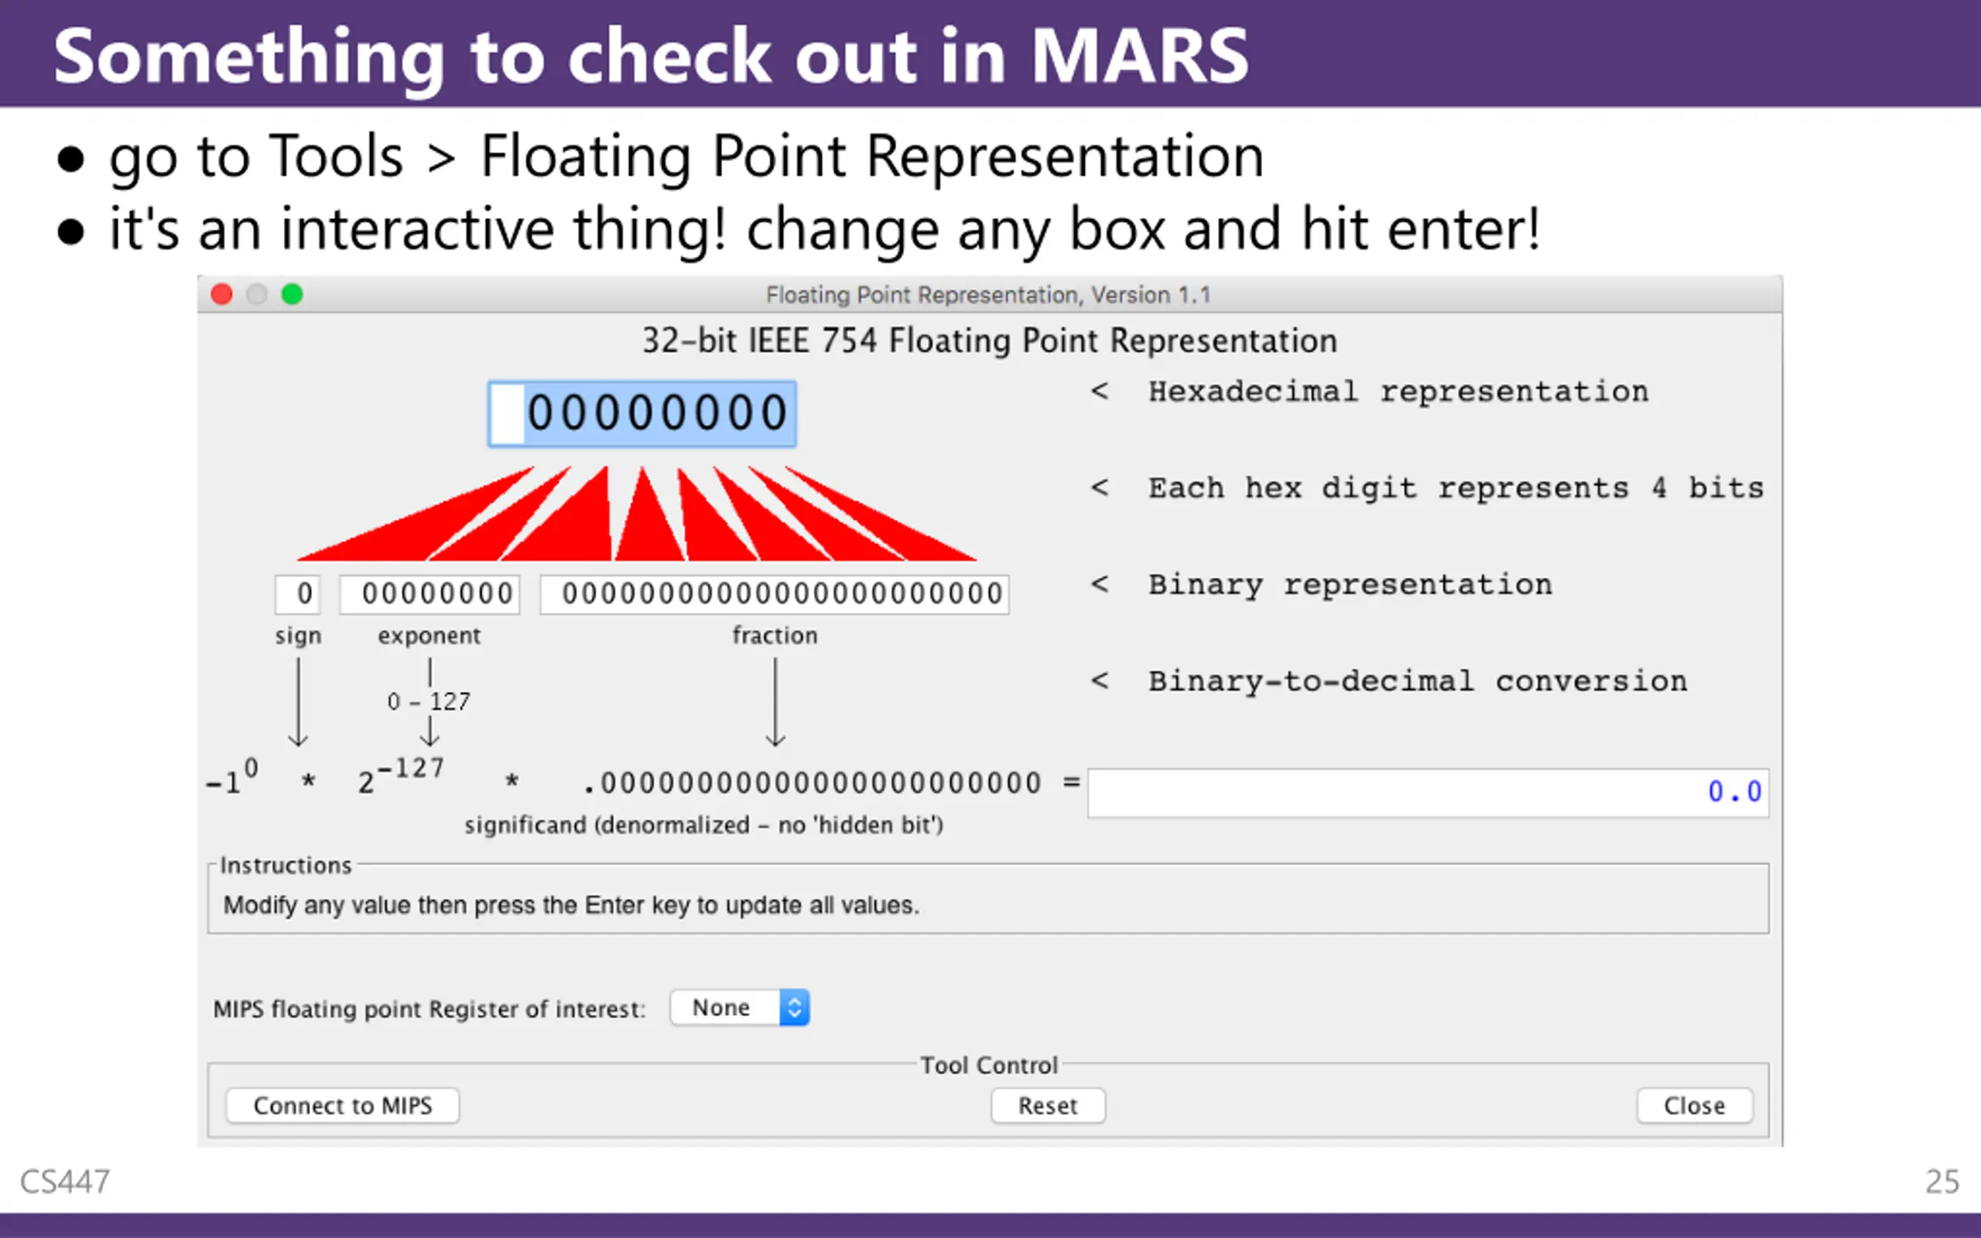Image resolution: width=1981 pixels, height=1238 pixels.
Task: Click the 'Tool Control' group title
Action: pos(989,1065)
